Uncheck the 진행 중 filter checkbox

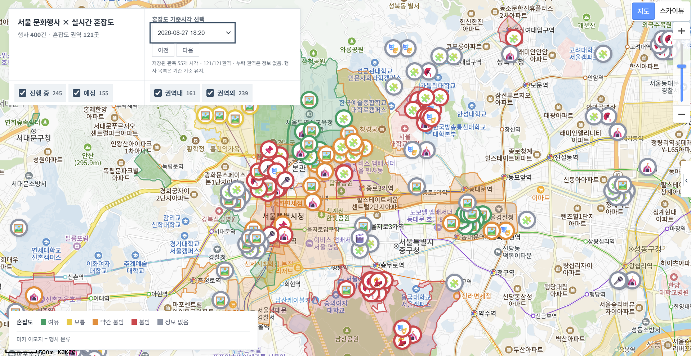tap(23, 93)
